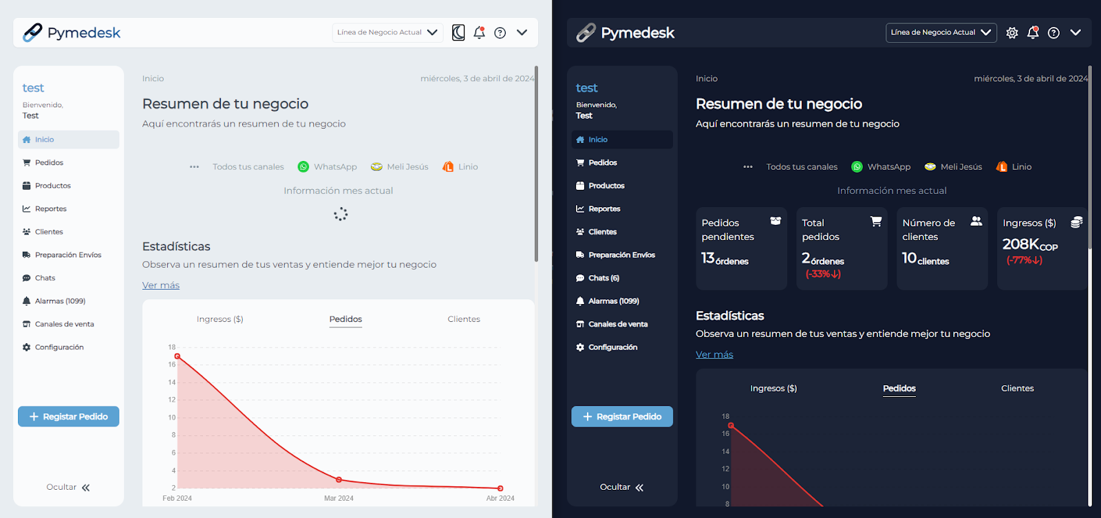The image size is (1101, 518).
Task: Filter by WhatsApp channel in light panel
Action: coord(328,166)
